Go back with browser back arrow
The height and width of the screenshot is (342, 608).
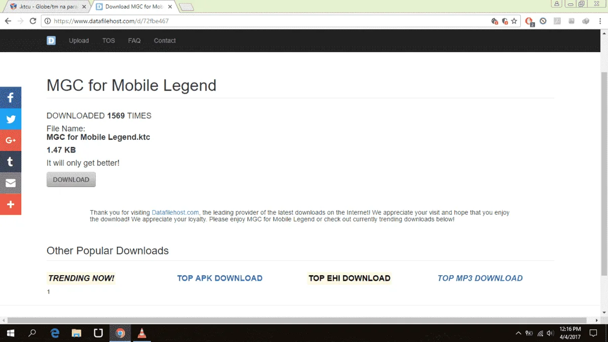click(8, 21)
